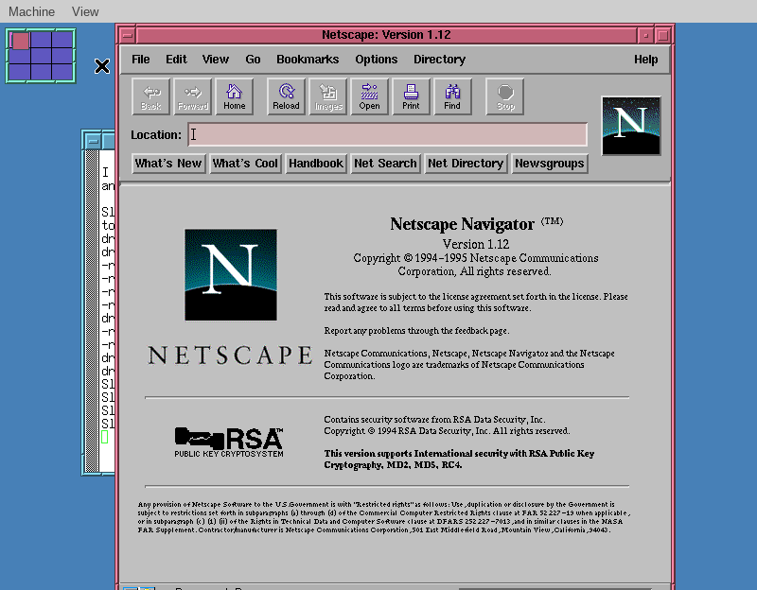Viewport: 757px width, 590px height.
Task: Open the Bookmarks menu
Action: coord(308,60)
